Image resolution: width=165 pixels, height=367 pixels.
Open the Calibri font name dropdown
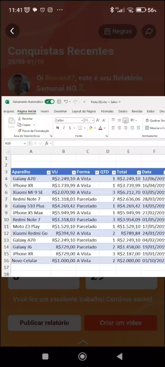(82, 120)
